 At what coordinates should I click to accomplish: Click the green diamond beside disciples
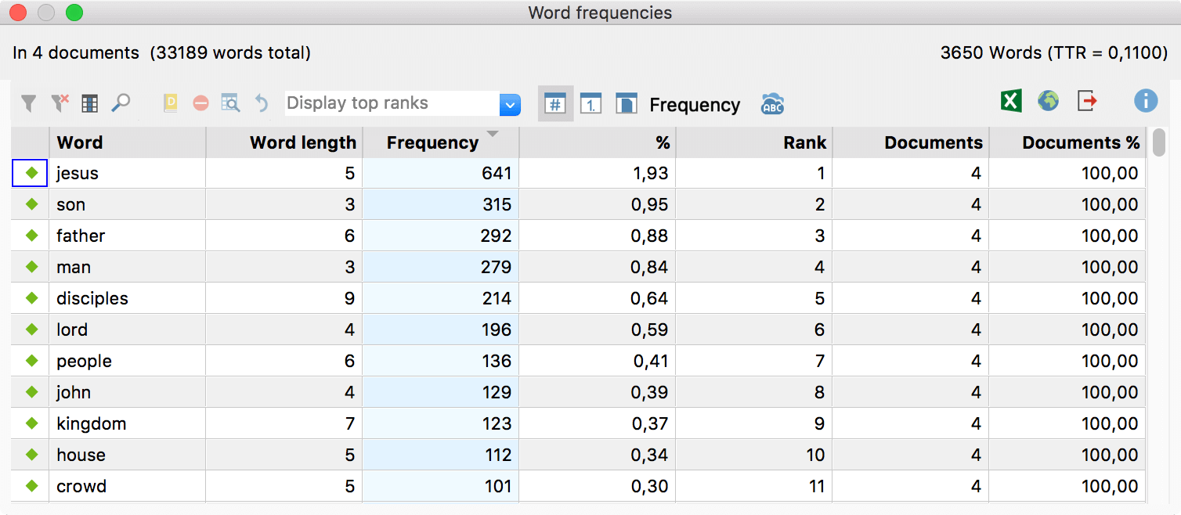[x=32, y=298]
